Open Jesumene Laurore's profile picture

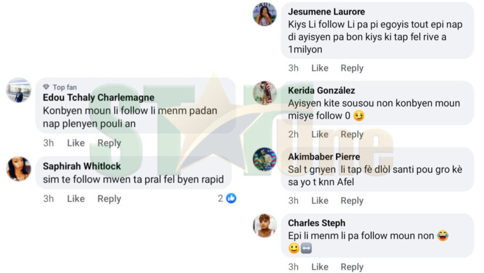[x=264, y=14]
